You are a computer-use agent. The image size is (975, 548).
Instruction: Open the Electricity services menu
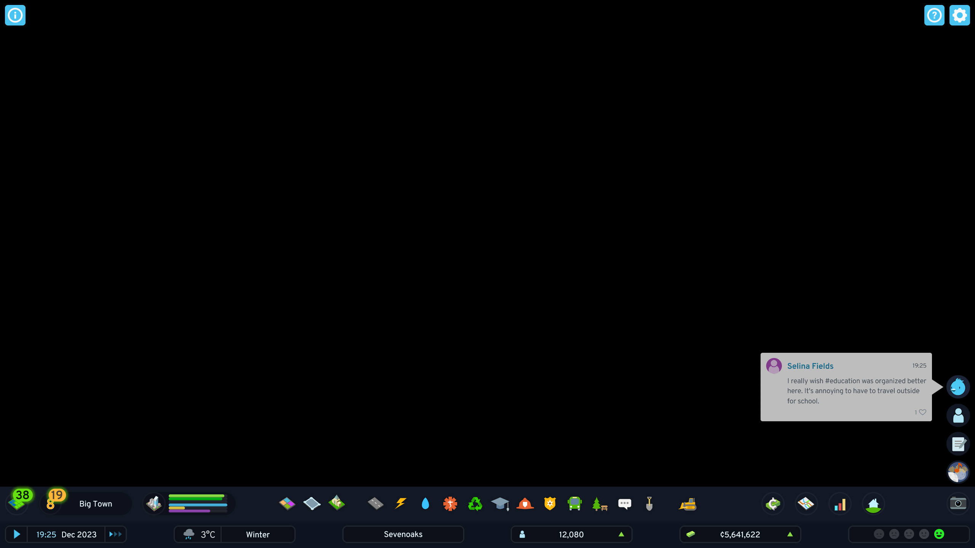coord(400,503)
